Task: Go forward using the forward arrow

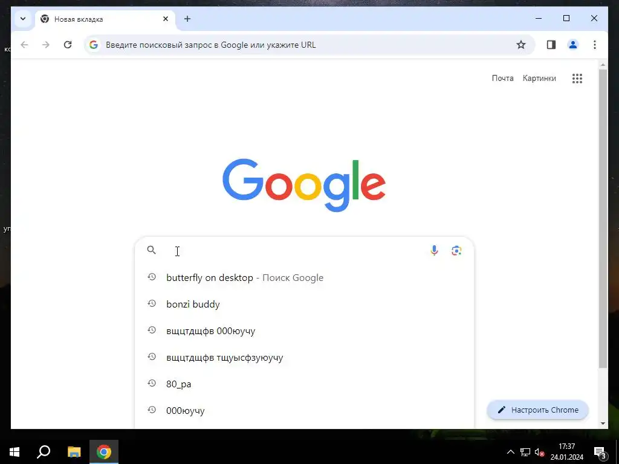Action: click(x=46, y=45)
